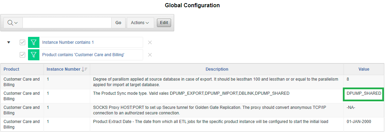385x133 pixels.
Task: Click the 'Product Sync mode type' description
Action: (191, 93)
